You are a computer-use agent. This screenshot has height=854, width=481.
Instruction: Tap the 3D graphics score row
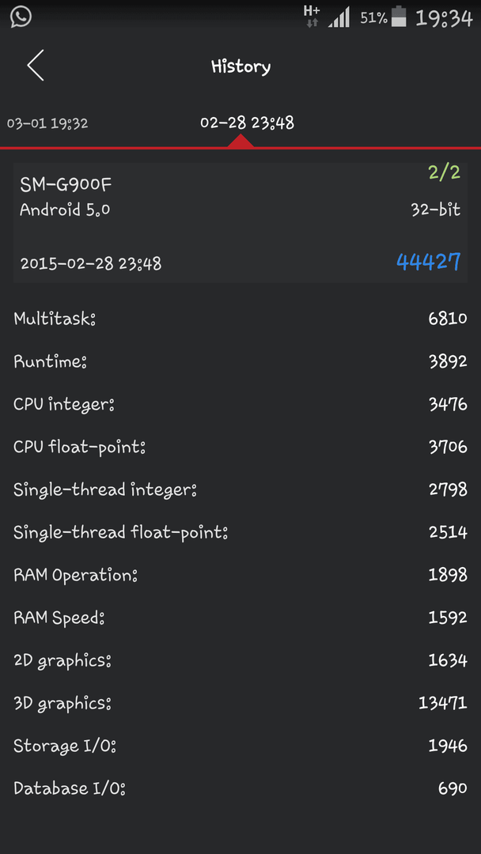240,704
